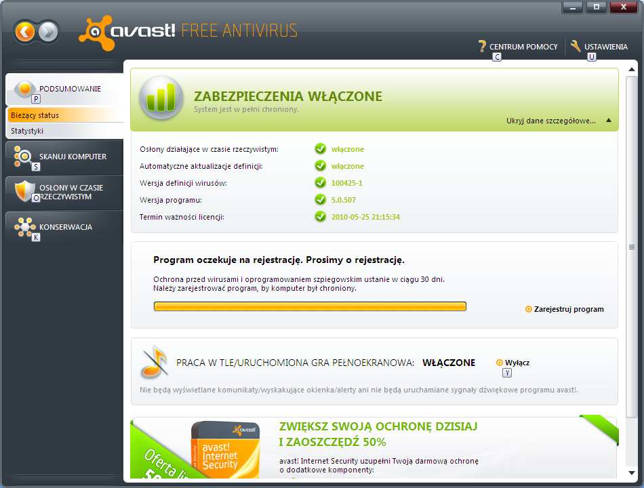The image size is (644, 488).
Task: Go back with the orange arrow button
Action: click(x=25, y=32)
